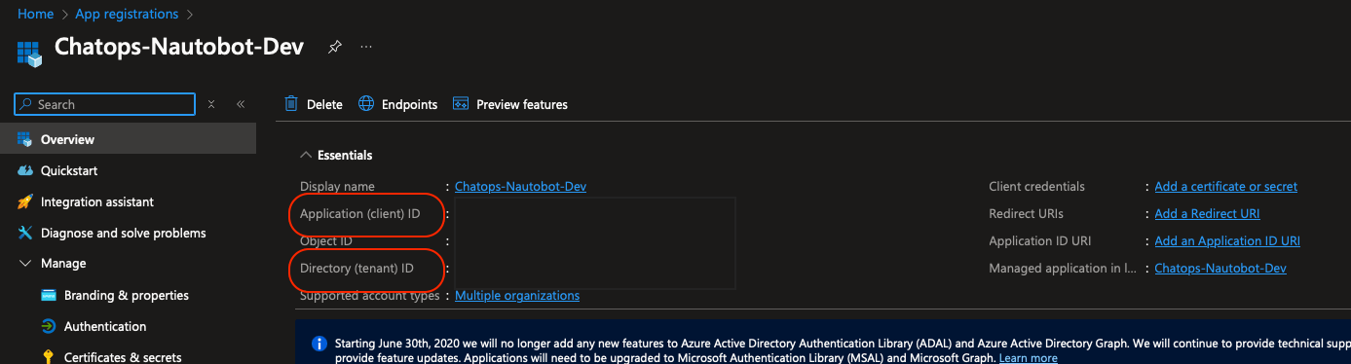Click the Redirect URIs label
This screenshot has height=364, width=1351.
click(x=1026, y=213)
